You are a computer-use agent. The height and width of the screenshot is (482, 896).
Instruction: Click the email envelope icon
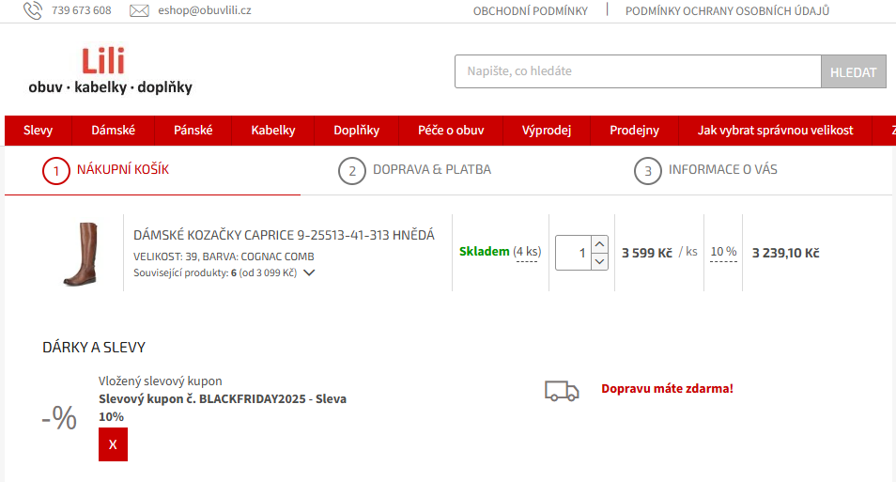click(x=139, y=11)
